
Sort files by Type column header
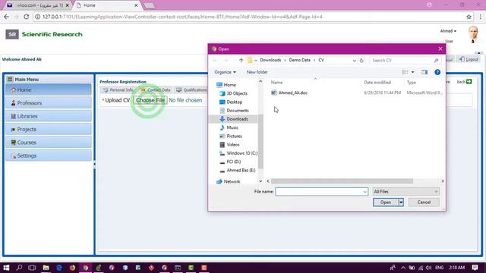coord(412,83)
